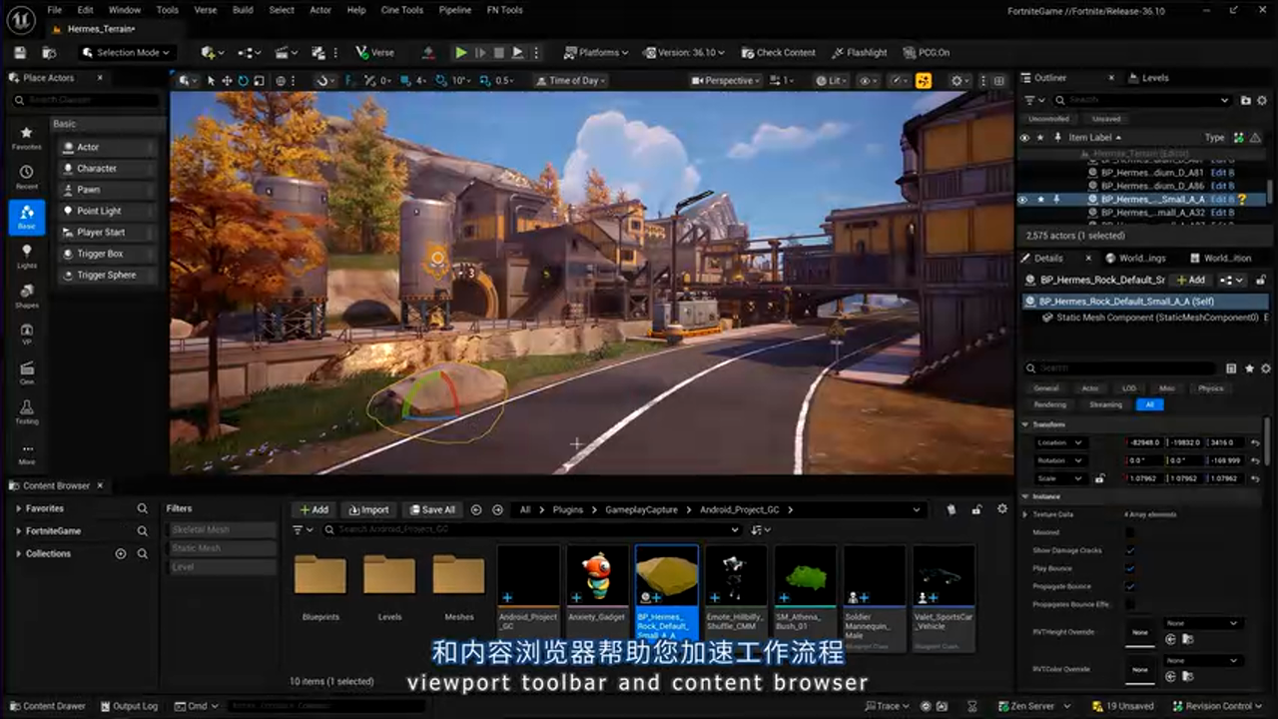The image size is (1278, 719).
Task: Click the Verse toolbar icon
Action: [374, 53]
